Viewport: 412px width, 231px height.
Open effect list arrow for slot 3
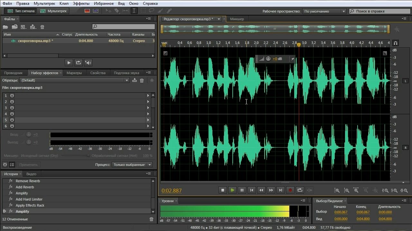148,108
